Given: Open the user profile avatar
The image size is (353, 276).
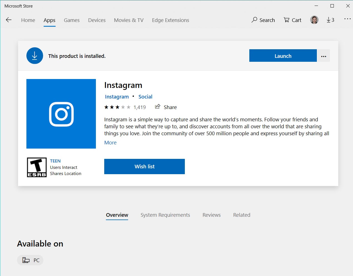Looking at the screenshot, I should tap(314, 20).
